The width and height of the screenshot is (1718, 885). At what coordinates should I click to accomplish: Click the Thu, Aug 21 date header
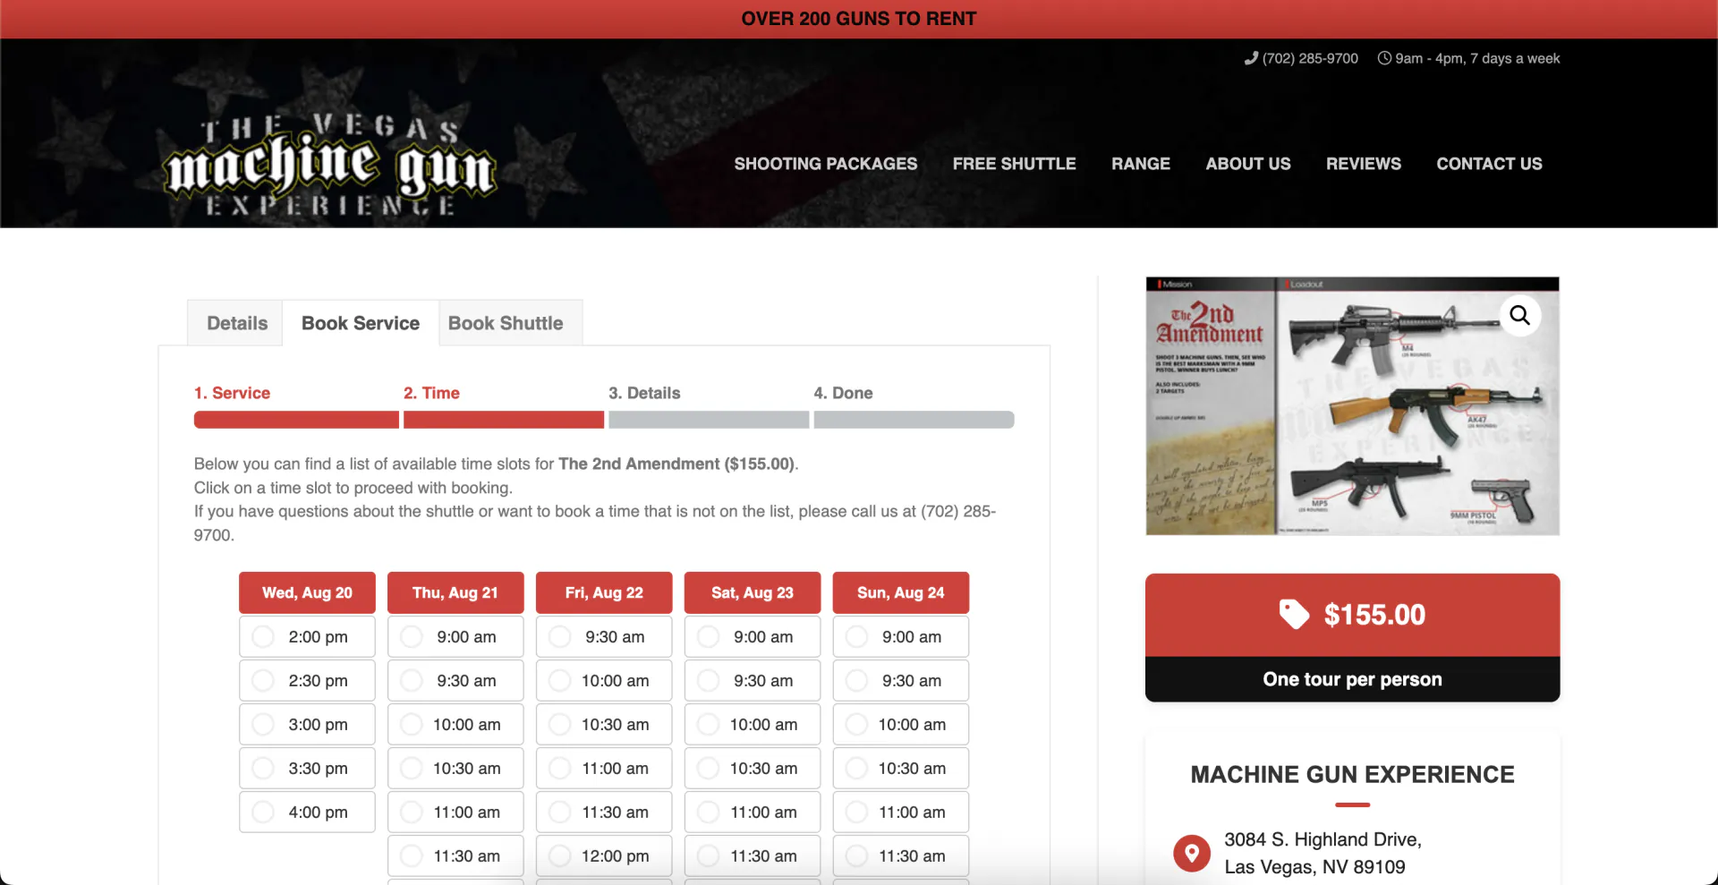point(455,592)
